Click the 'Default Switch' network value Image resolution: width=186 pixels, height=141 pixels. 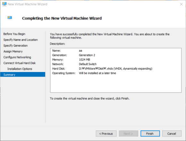[88, 64]
